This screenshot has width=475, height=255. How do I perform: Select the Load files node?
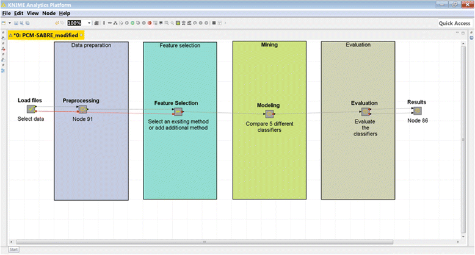31,109
